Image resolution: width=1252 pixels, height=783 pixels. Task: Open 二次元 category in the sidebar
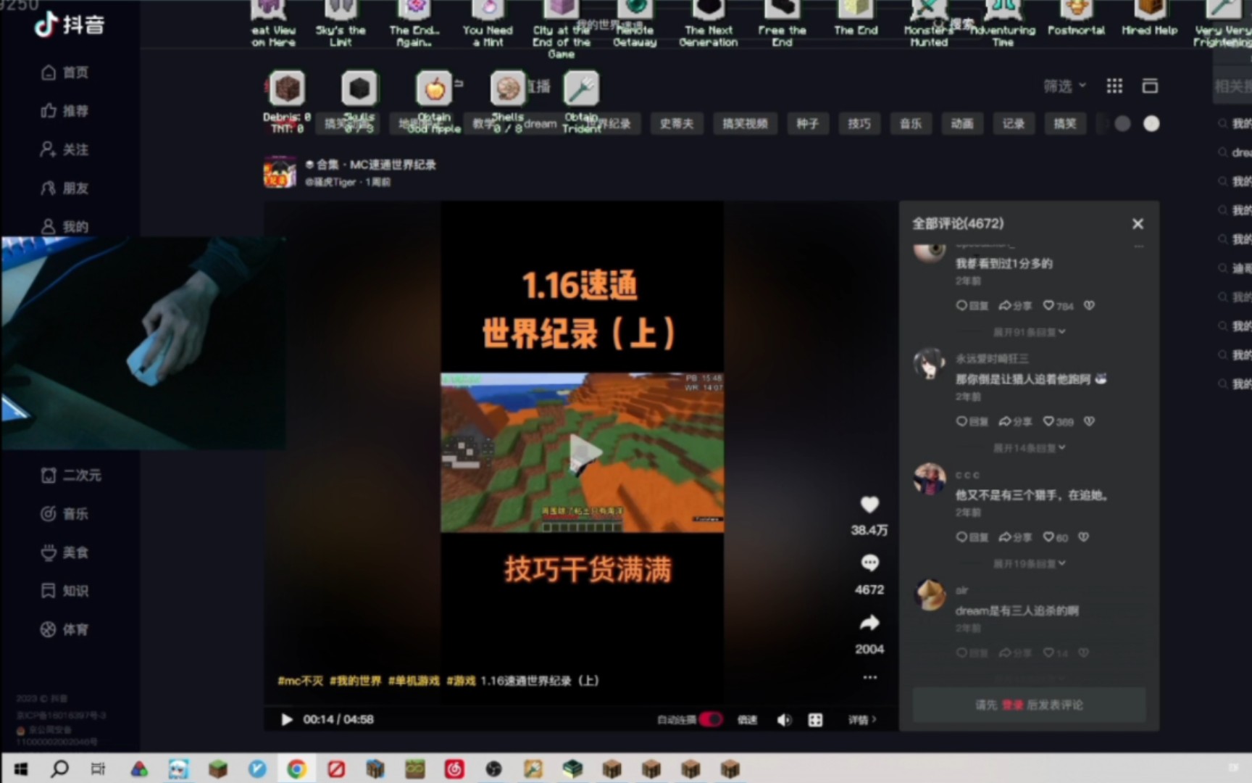point(70,475)
